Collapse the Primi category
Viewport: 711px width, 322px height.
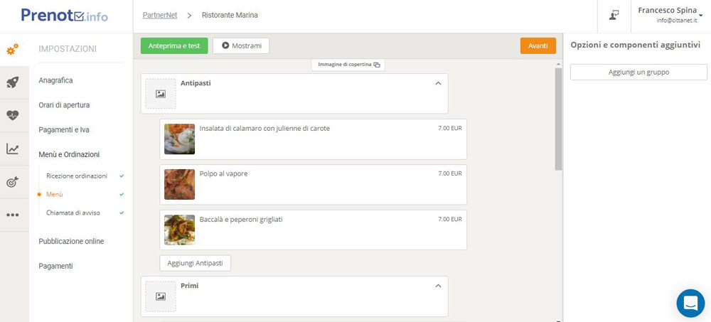438,286
